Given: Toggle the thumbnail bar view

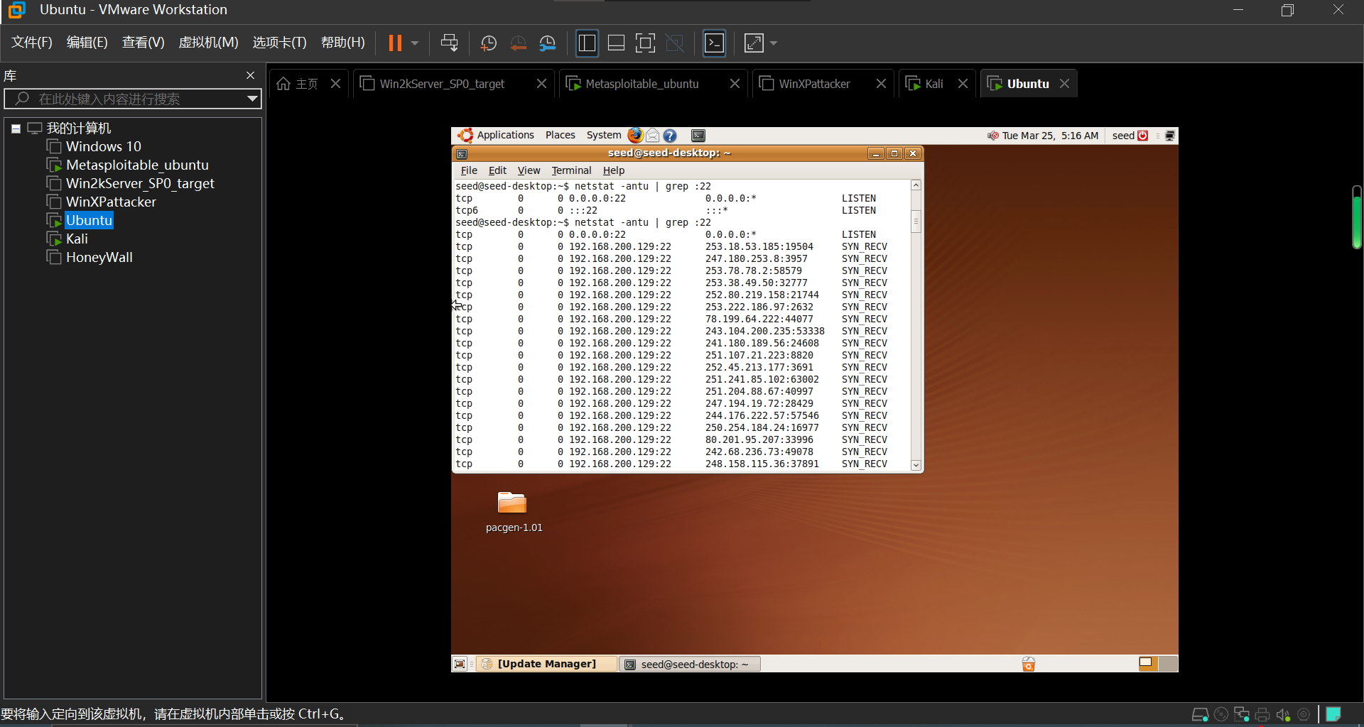Looking at the screenshot, I should click(x=616, y=43).
